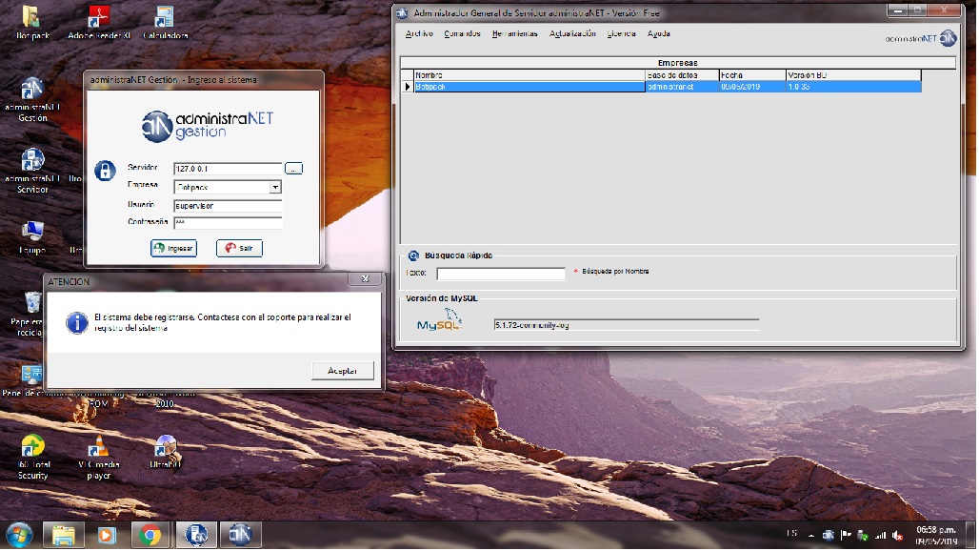Select the Panel de control desktop icon
The image size is (979, 551).
pyautogui.click(x=31, y=381)
